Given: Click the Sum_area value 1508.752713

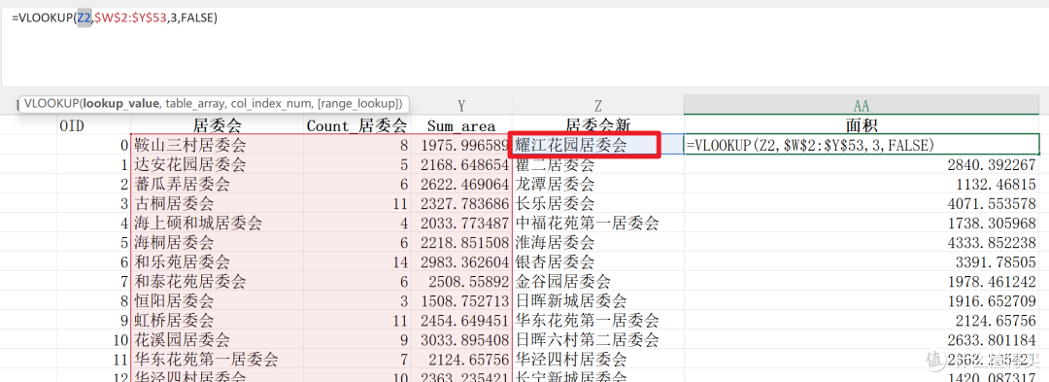Looking at the screenshot, I should pyautogui.click(x=461, y=301).
